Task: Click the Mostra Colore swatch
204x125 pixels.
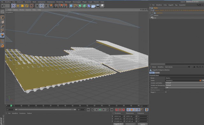Action: pos(167,90)
